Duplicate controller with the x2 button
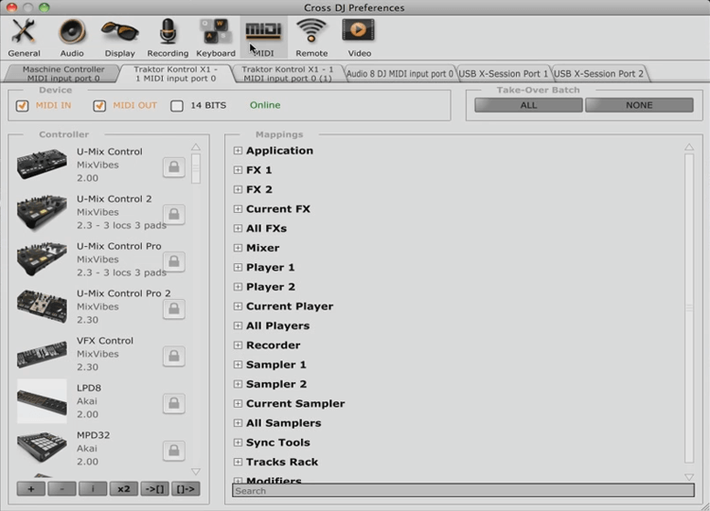Viewport: 710px width, 511px height. click(124, 489)
